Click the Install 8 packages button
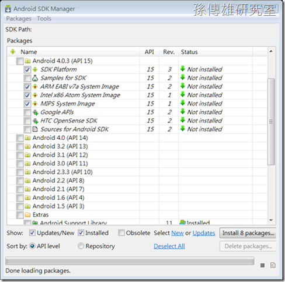The width and height of the screenshot is (285, 282). [x=248, y=233]
